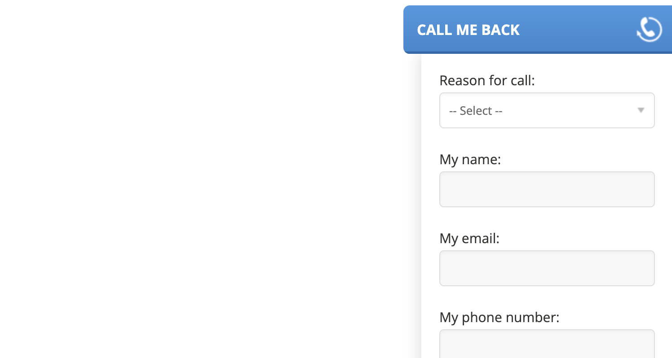Click the My name input field
The height and width of the screenshot is (358, 672).
coord(547,189)
